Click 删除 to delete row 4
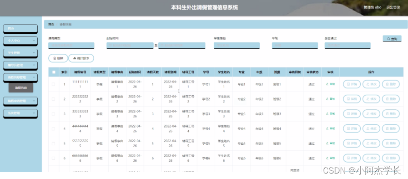 tap(391, 129)
